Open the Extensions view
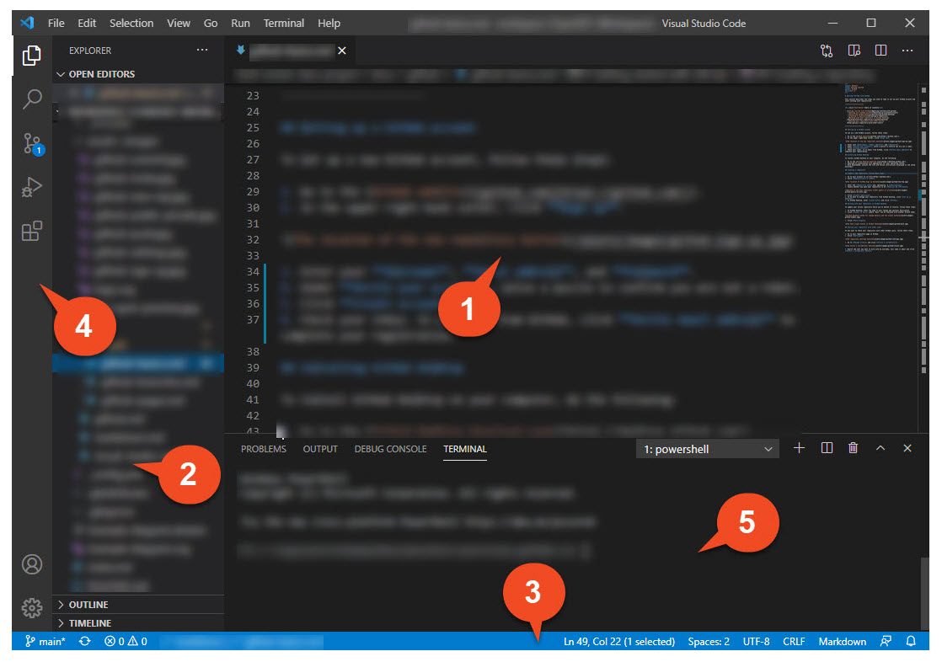The height and width of the screenshot is (662, 942). [x=32, y=231]
